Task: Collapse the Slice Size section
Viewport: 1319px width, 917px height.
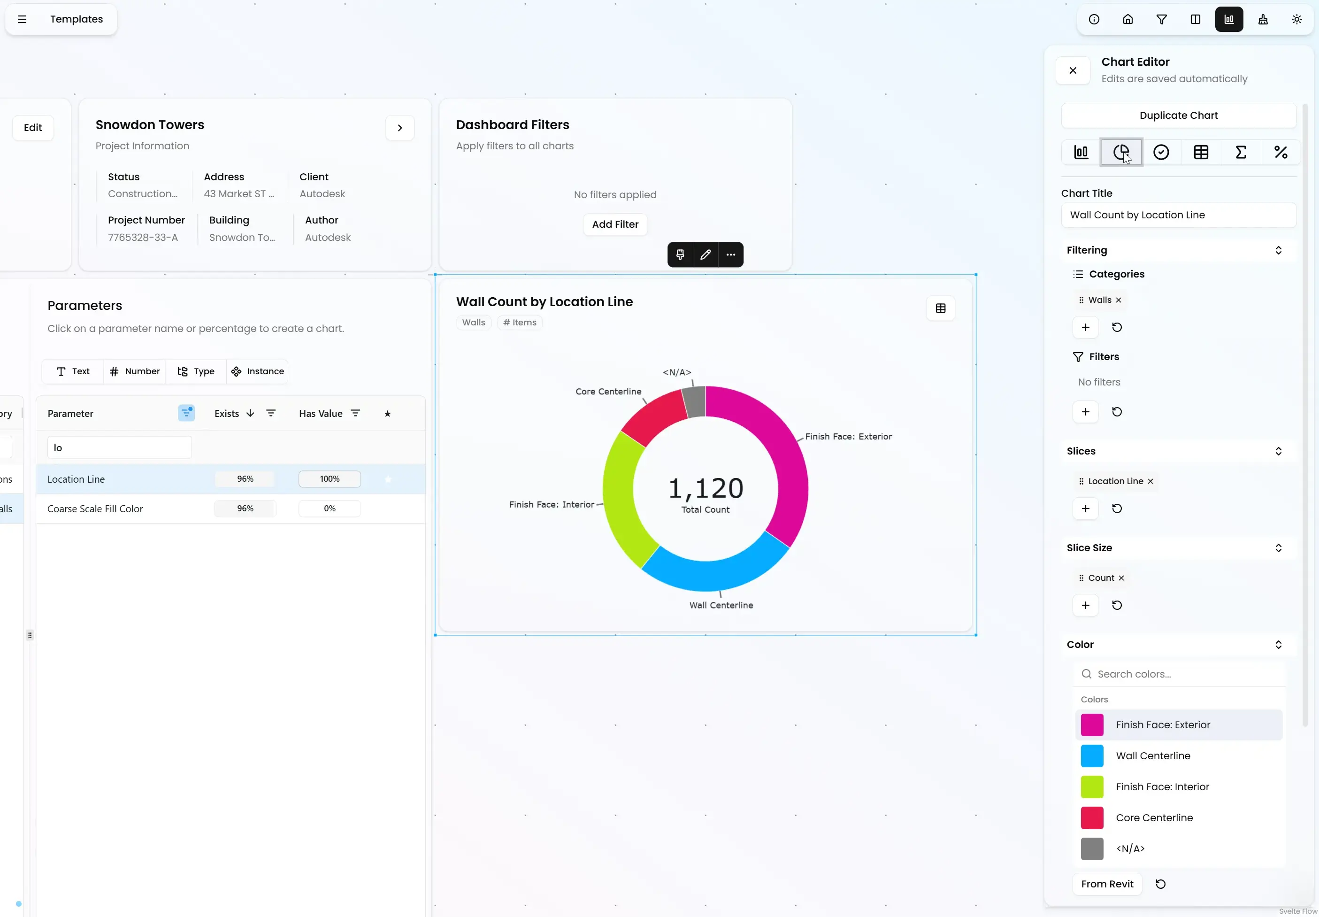Action: (x=1278, y=547)
